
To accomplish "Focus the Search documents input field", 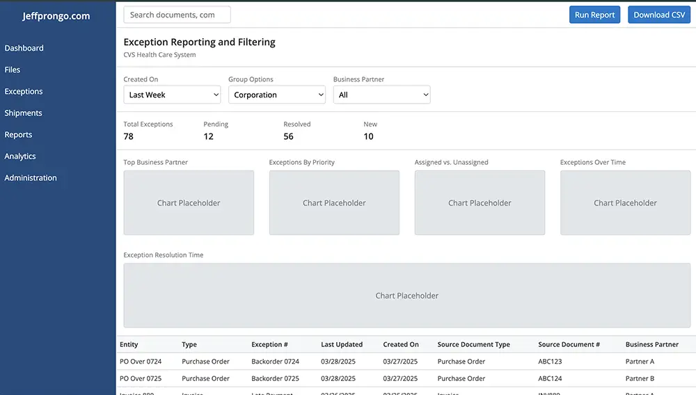I will 177,15.
